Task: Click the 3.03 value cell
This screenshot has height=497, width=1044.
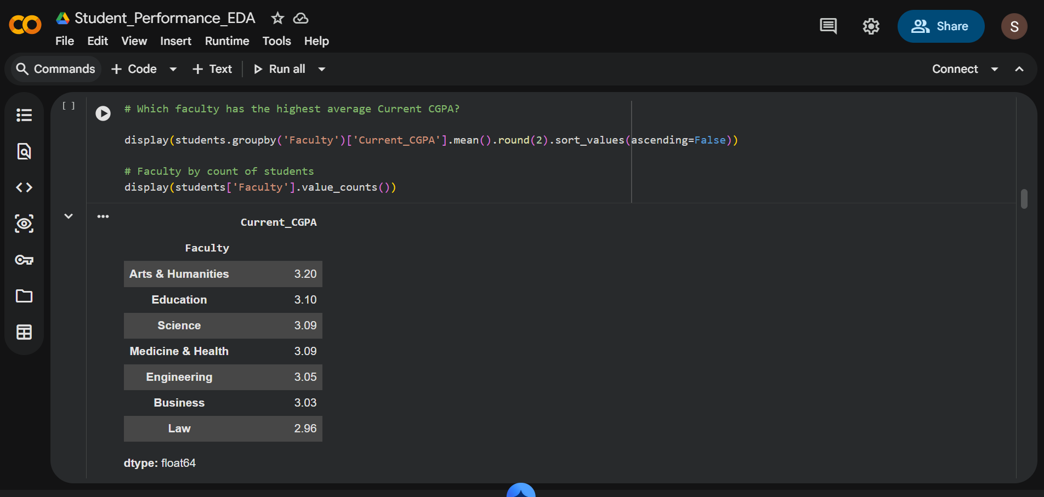Action: (305, 403)
